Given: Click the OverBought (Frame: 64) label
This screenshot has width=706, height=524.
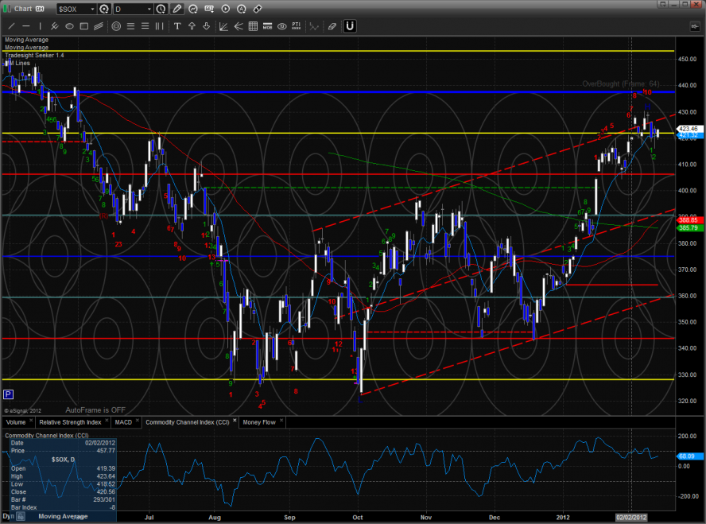Looking at the screenshot, I should coord(621,83).
